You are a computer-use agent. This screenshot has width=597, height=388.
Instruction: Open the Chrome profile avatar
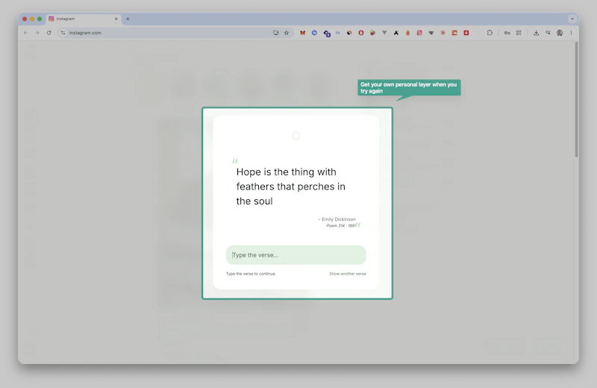point(560,33)
